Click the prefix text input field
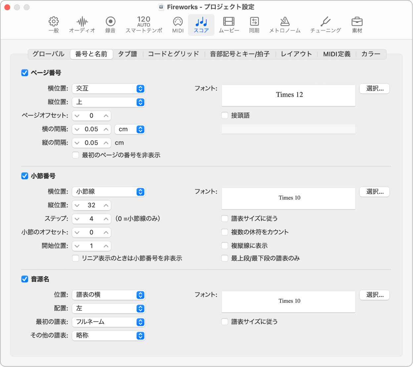This screenshot has height=367, width=413. click(288, 129)
